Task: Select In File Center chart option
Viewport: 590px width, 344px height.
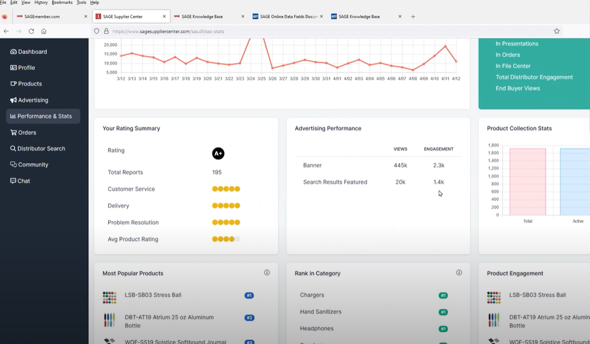Action: [513, 66]
